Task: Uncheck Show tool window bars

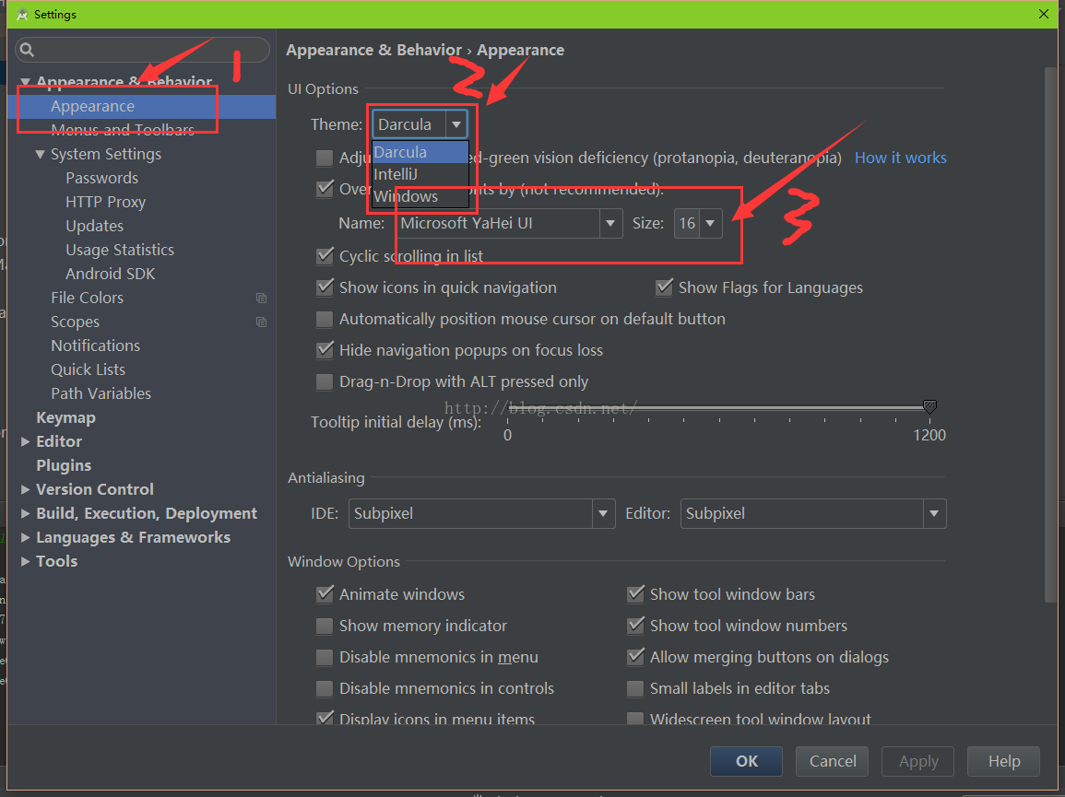Action: click(635, 594)
